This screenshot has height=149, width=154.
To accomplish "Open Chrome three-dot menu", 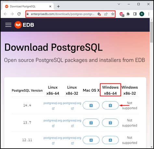I will coord(149,14).
